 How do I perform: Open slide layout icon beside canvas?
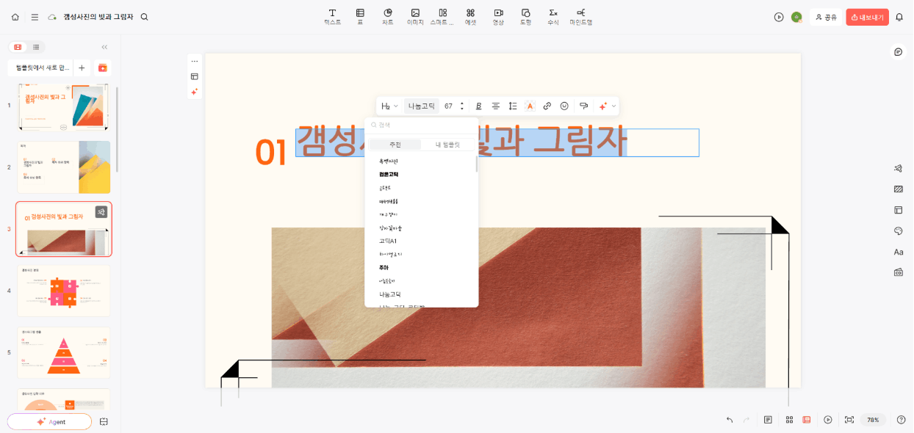point(195,76)
